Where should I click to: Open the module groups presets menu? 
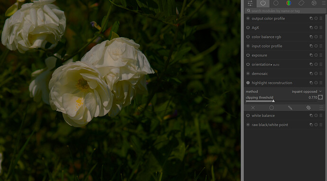click(323, 3)
